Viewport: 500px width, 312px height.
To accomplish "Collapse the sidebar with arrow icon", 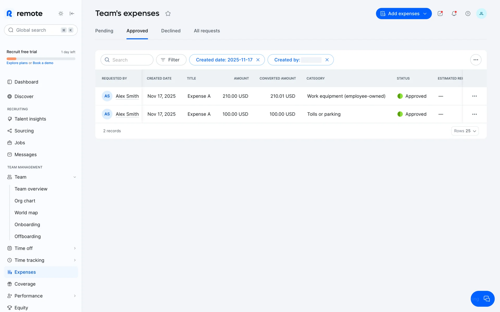I will (x=72, y=14).
